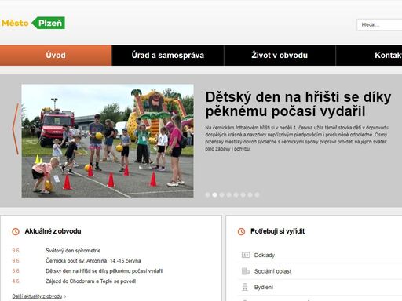Show previous slide with the left arrow
The height and width of the screenshot is (301, 402).
16,129
